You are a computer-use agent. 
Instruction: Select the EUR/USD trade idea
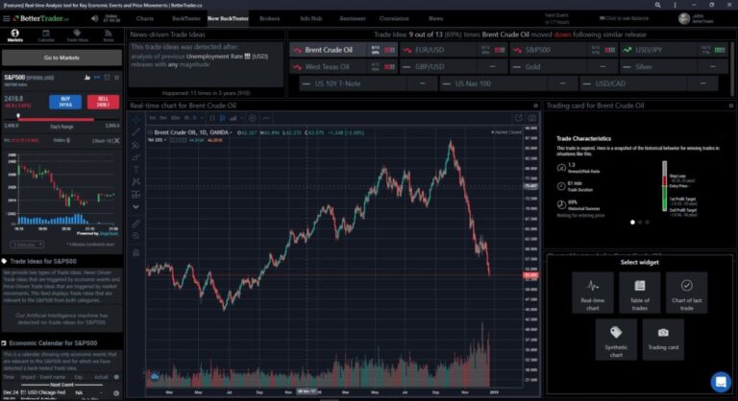pyautogui.click(x=454, y=50)
